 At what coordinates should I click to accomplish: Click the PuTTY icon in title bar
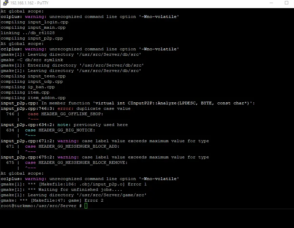point(4,3)
